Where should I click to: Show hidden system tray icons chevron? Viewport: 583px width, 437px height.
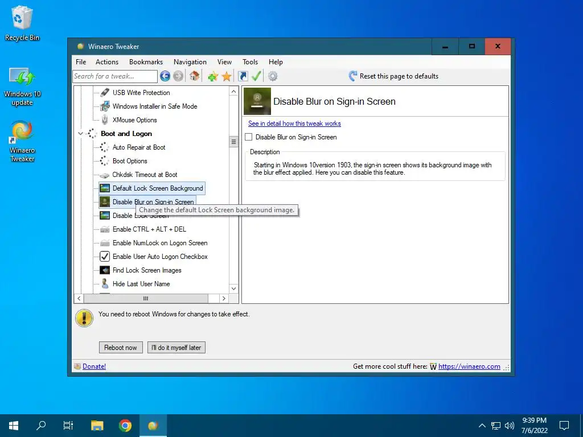(482, 426)
